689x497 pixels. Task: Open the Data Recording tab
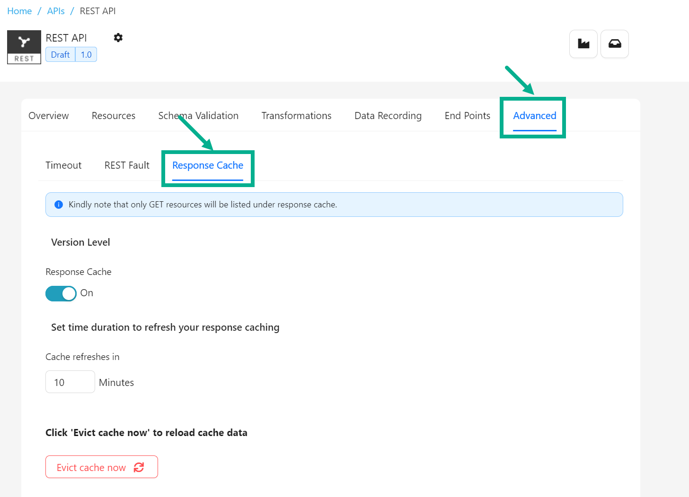click(388, 116)
